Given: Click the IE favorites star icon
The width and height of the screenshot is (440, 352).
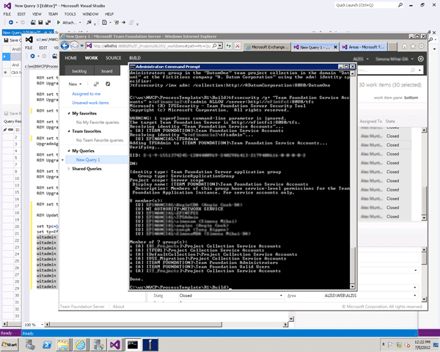Looking at the screenshot, I should point(413,46).
